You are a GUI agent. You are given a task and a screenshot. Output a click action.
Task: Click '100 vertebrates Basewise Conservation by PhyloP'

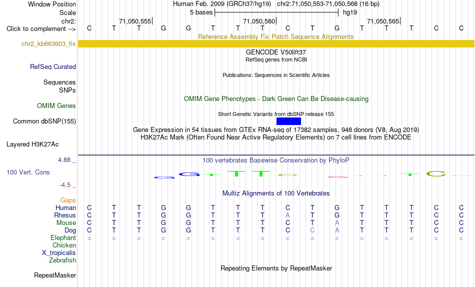click(276, 160)
